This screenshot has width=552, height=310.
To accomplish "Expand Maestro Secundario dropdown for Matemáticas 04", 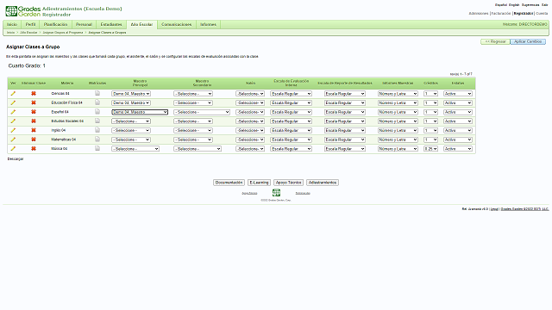I will tap(193, 139).
